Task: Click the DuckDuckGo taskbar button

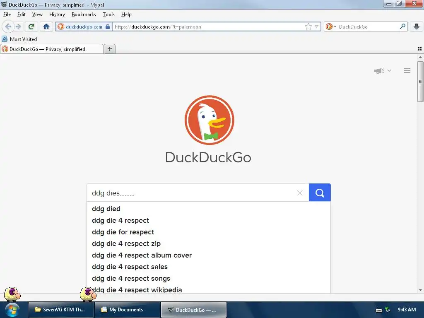Action: click(x=194, y=310)
